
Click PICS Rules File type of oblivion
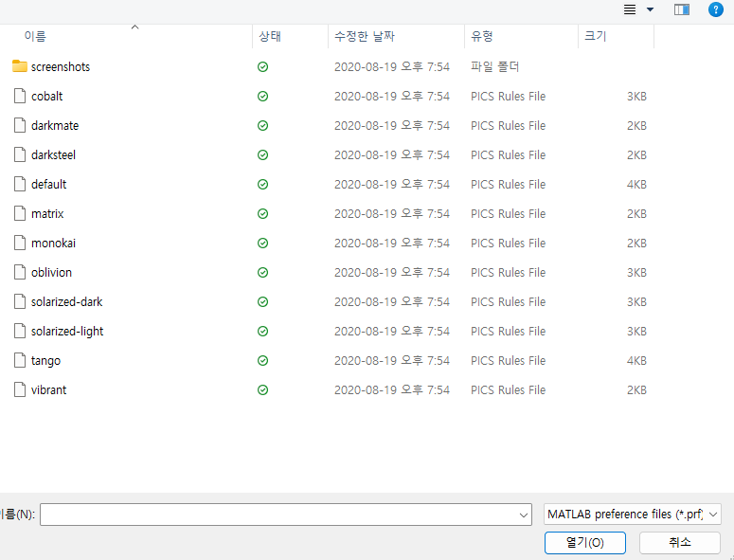[x=508, y=273]
